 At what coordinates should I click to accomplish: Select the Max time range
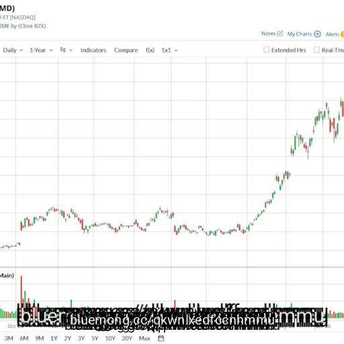[144, 338]
